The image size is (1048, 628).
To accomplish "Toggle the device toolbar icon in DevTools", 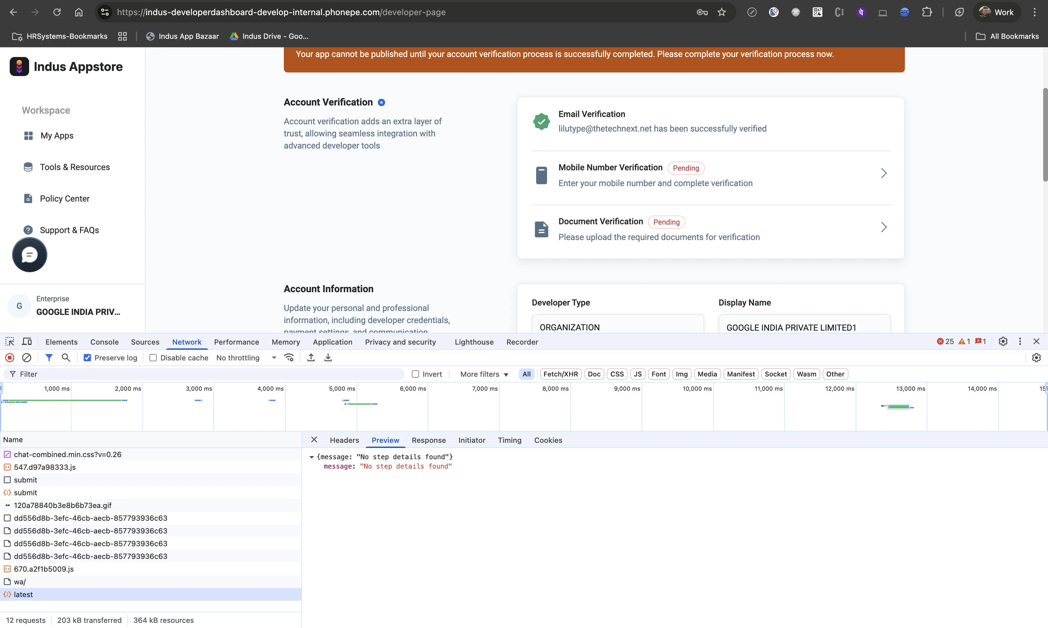I will [27, 342].
